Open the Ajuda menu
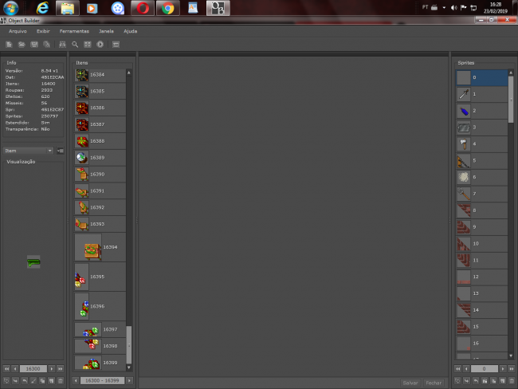518x389 pixels. (130, 31)
